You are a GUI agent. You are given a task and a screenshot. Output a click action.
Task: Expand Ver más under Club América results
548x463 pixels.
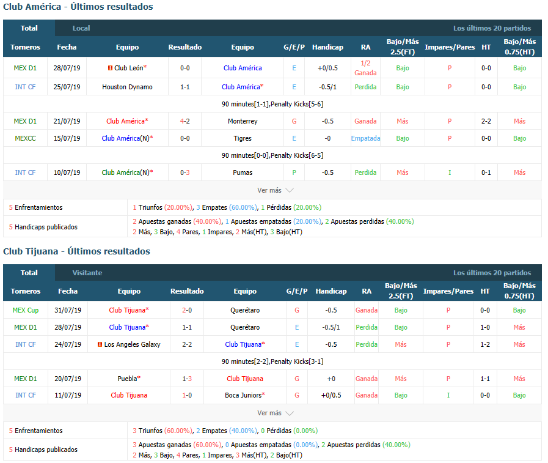point(275,190)
